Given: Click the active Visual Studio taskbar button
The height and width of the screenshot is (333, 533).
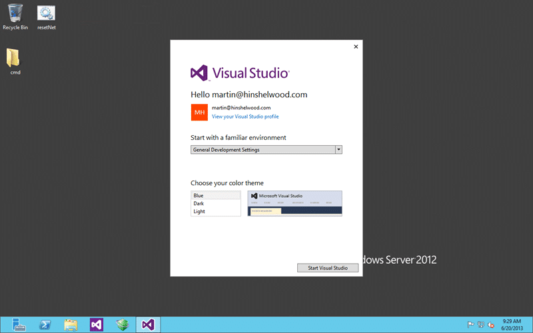Looking at the screenshot, I should (x=148, y=325).
